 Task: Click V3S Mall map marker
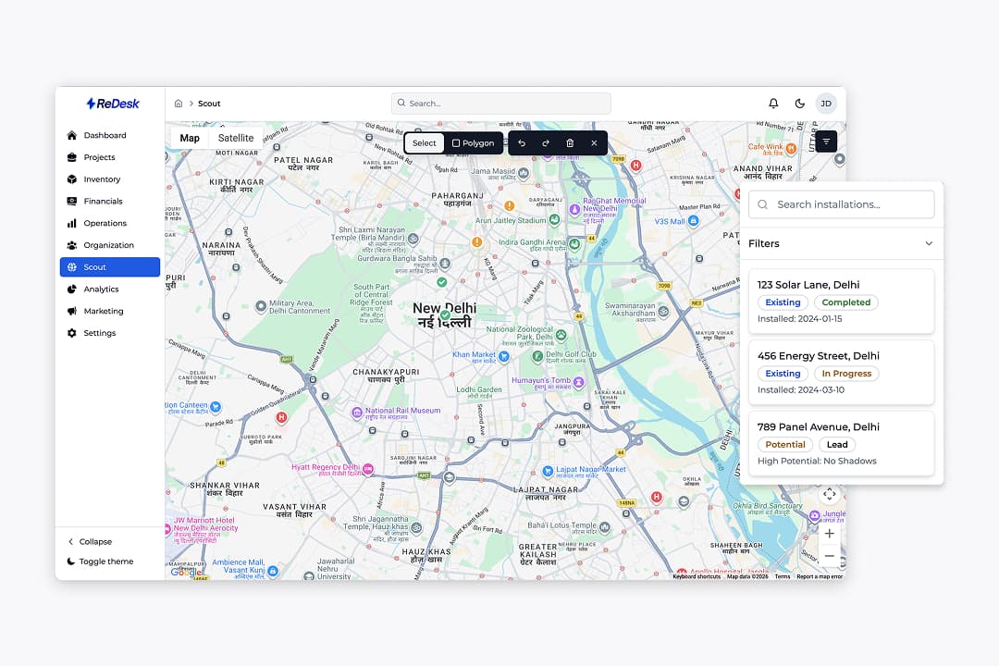point(693,220)
